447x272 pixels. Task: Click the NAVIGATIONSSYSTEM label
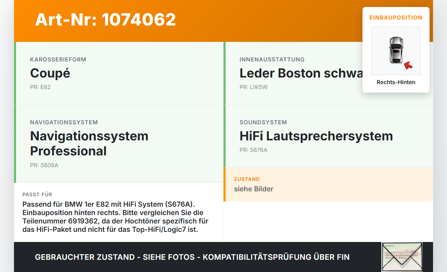coord(64,122)
